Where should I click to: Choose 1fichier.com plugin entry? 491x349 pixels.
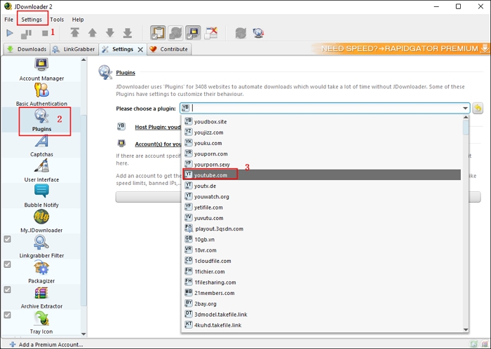(x=321, y=271)
